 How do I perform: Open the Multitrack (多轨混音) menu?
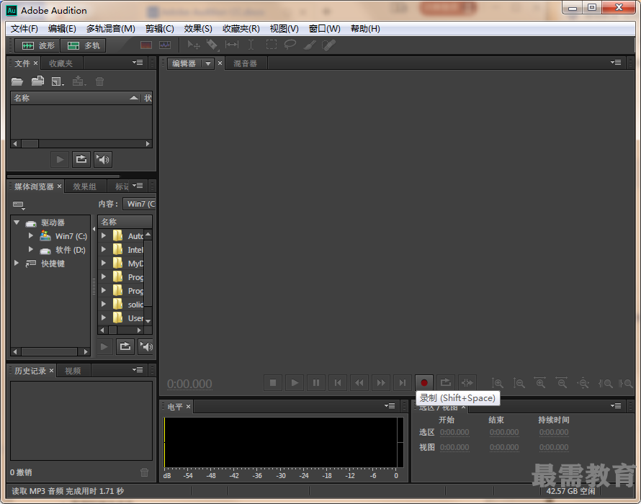click(x=110, y=29)
